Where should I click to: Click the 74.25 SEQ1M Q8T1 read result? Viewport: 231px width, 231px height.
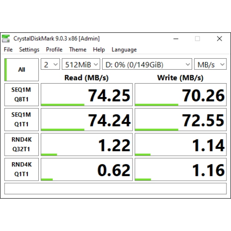point(87,95)
